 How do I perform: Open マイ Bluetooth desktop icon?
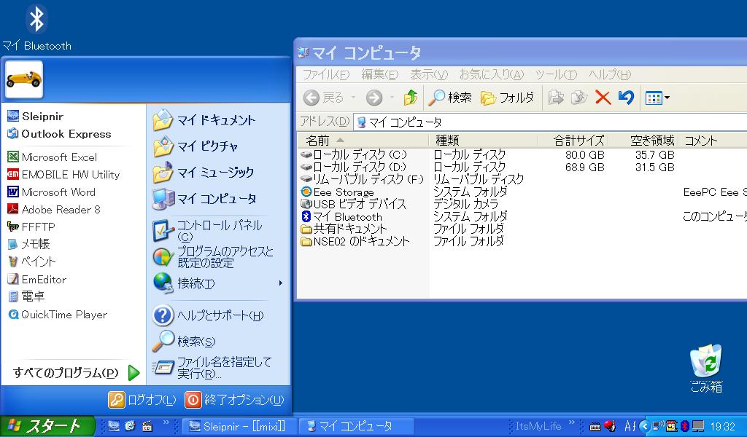pos(36,27)
